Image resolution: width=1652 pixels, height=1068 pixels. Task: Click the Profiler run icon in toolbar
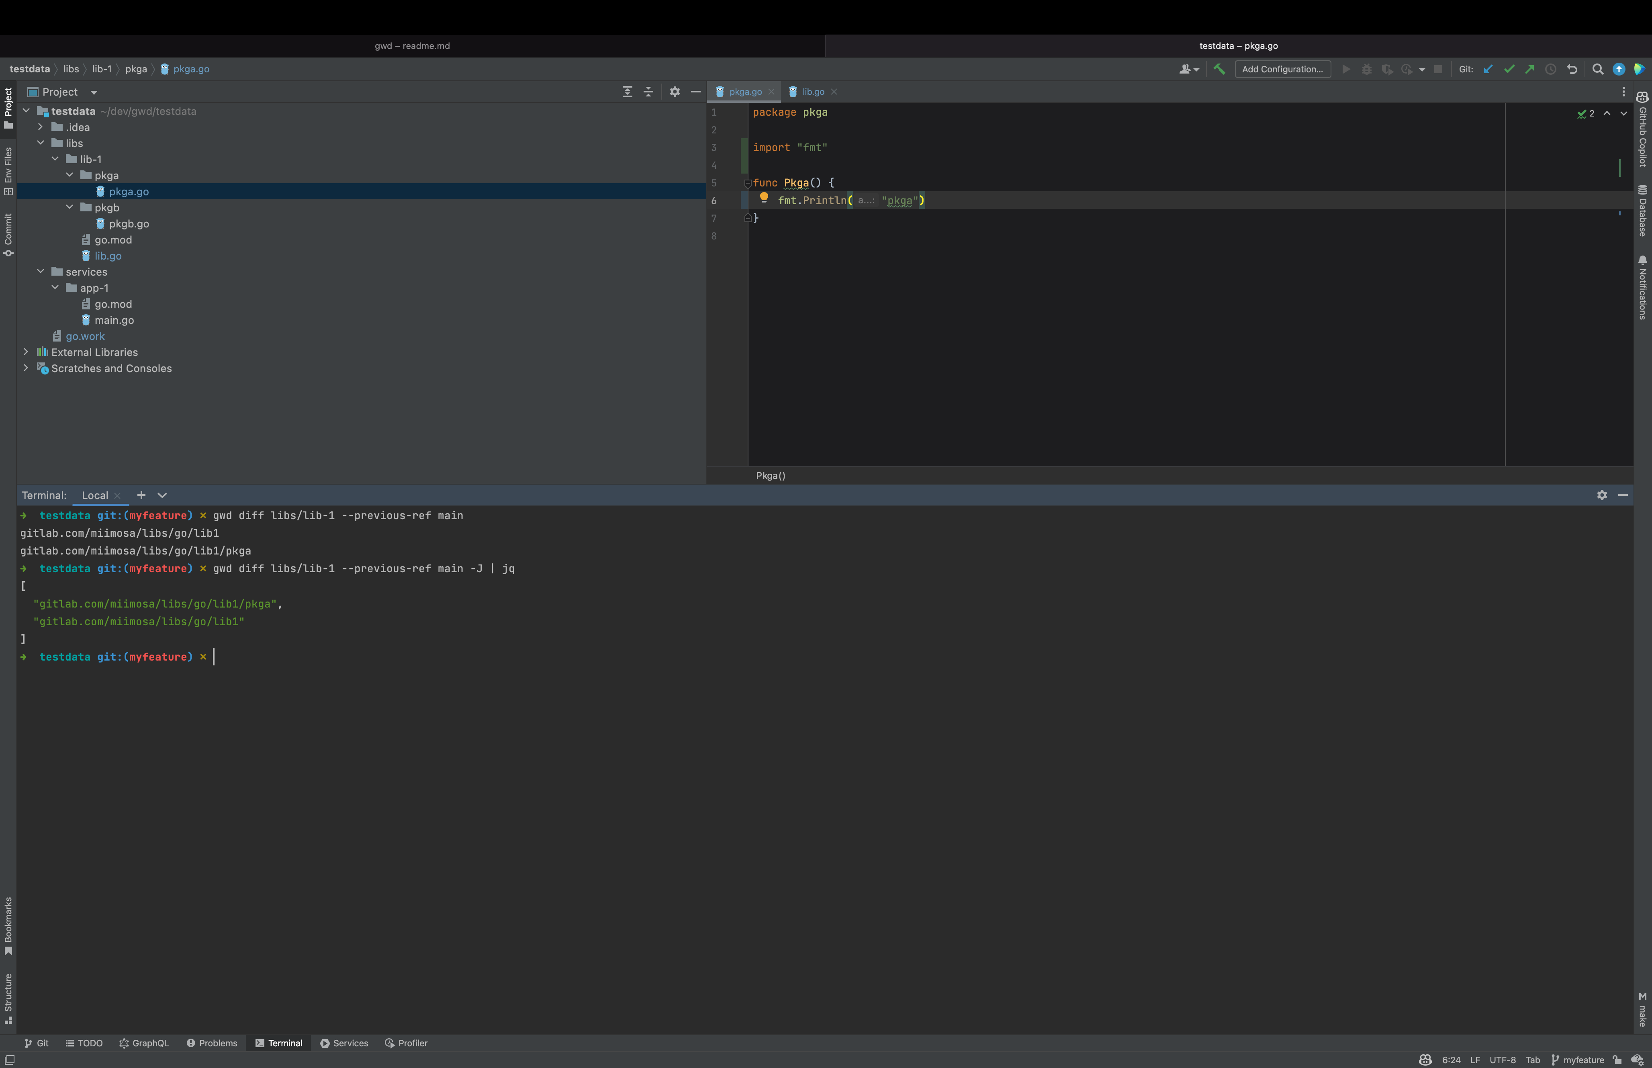(x=1407, y=69)
